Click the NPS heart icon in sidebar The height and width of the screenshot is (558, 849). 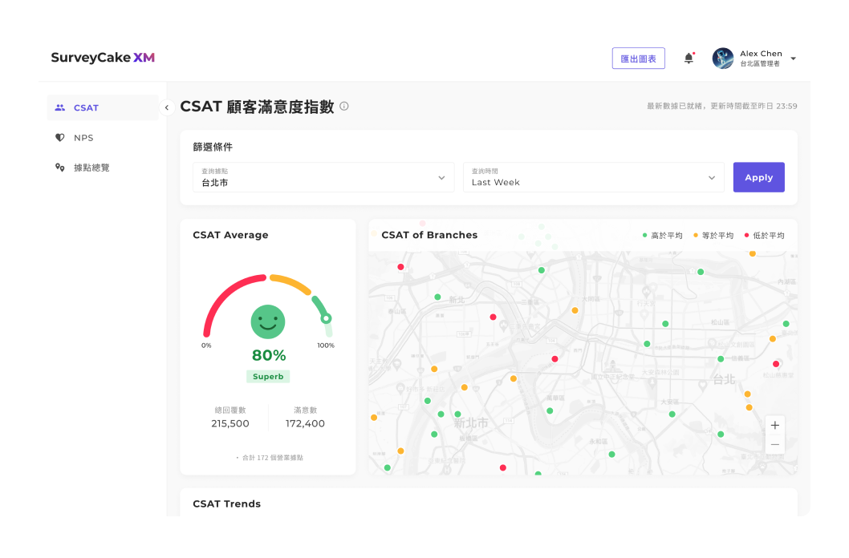pos(60,138)
